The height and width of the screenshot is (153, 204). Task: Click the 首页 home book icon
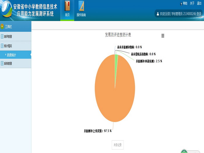(67, 6)
